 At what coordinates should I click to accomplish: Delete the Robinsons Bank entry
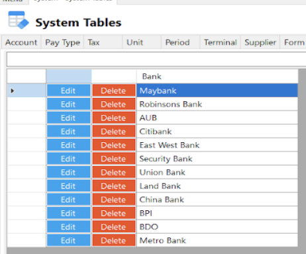pyautogui.click(x=114, y=104)
